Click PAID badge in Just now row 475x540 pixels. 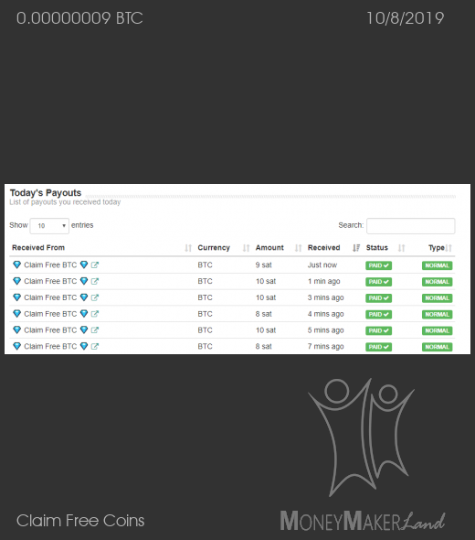pos(378,265)
